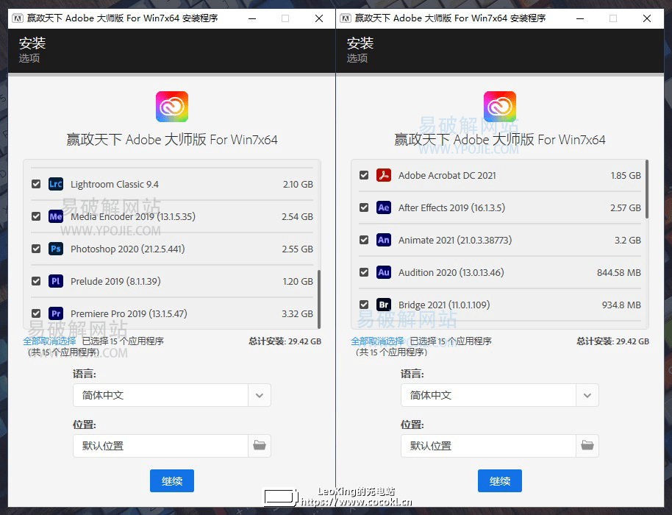Select Audition 2020 (13.0.13.46) text
This screenshot has height=515, width=672.
point(451,273)
